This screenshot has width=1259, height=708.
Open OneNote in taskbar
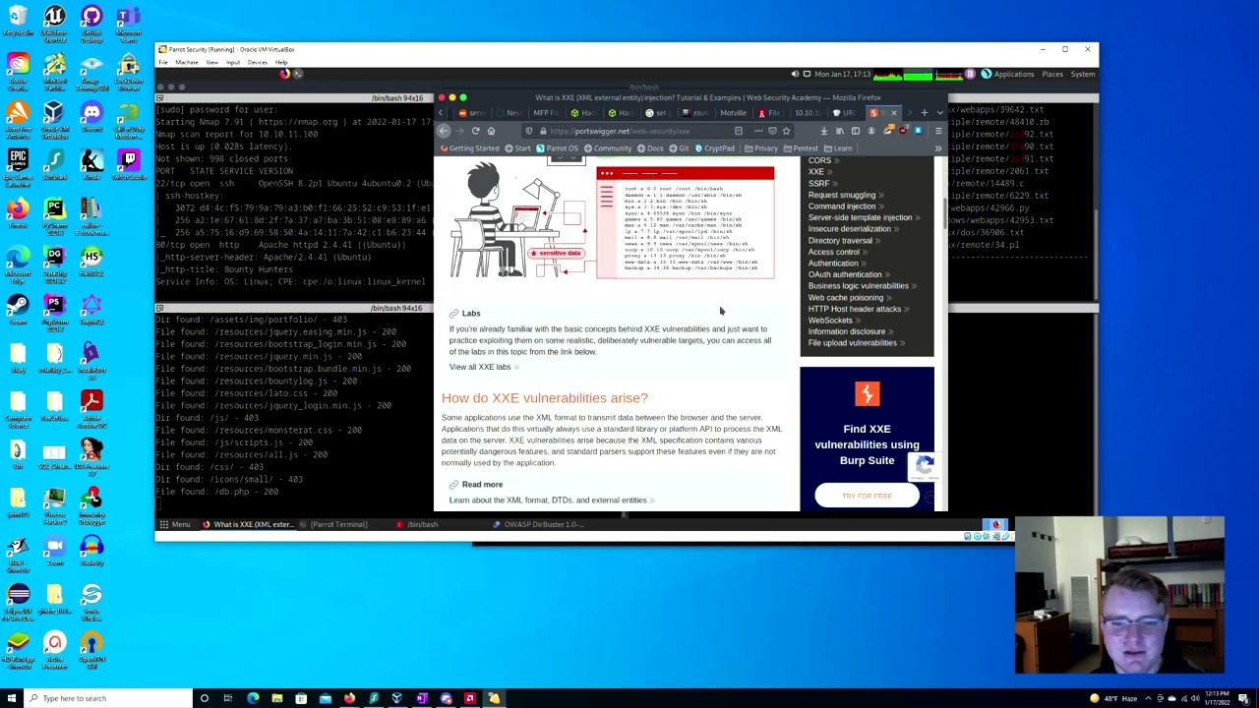[x=421, y=698]
